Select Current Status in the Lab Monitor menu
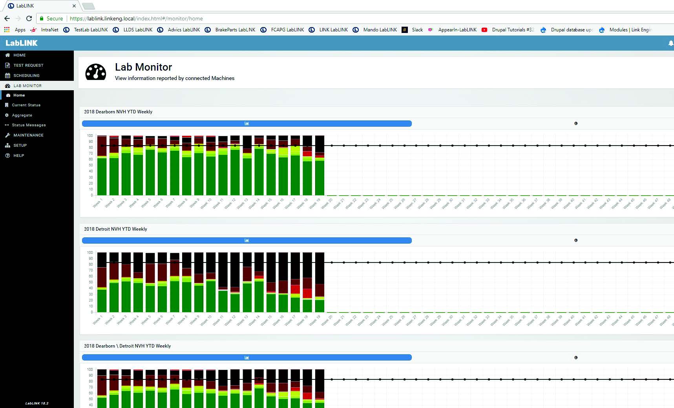 [26, 105]
